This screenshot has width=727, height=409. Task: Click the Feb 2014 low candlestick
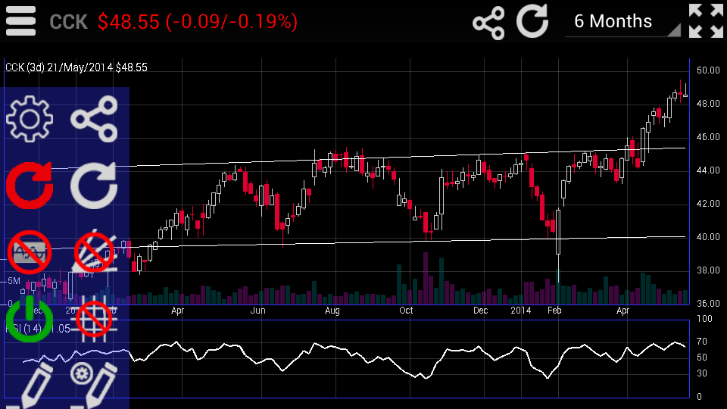point(558,245)
